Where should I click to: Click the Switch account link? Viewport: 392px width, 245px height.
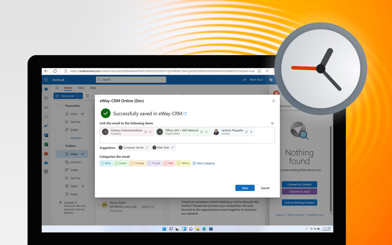(x=296, y=215)
